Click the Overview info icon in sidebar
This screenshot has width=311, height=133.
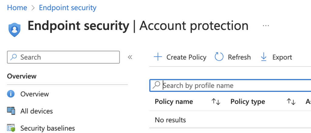click(11, 94)
